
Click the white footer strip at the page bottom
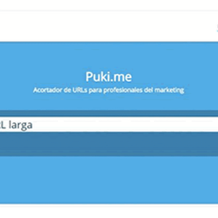109,211
